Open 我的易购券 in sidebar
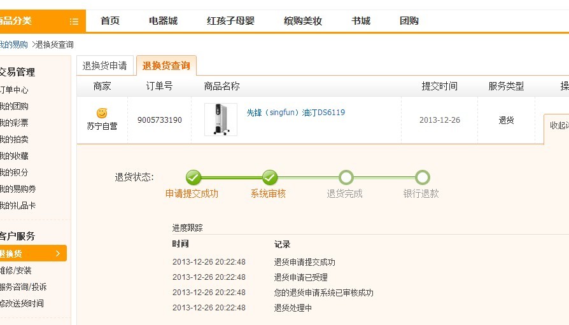This screenshot has width=569, height=325. point(18,189)
